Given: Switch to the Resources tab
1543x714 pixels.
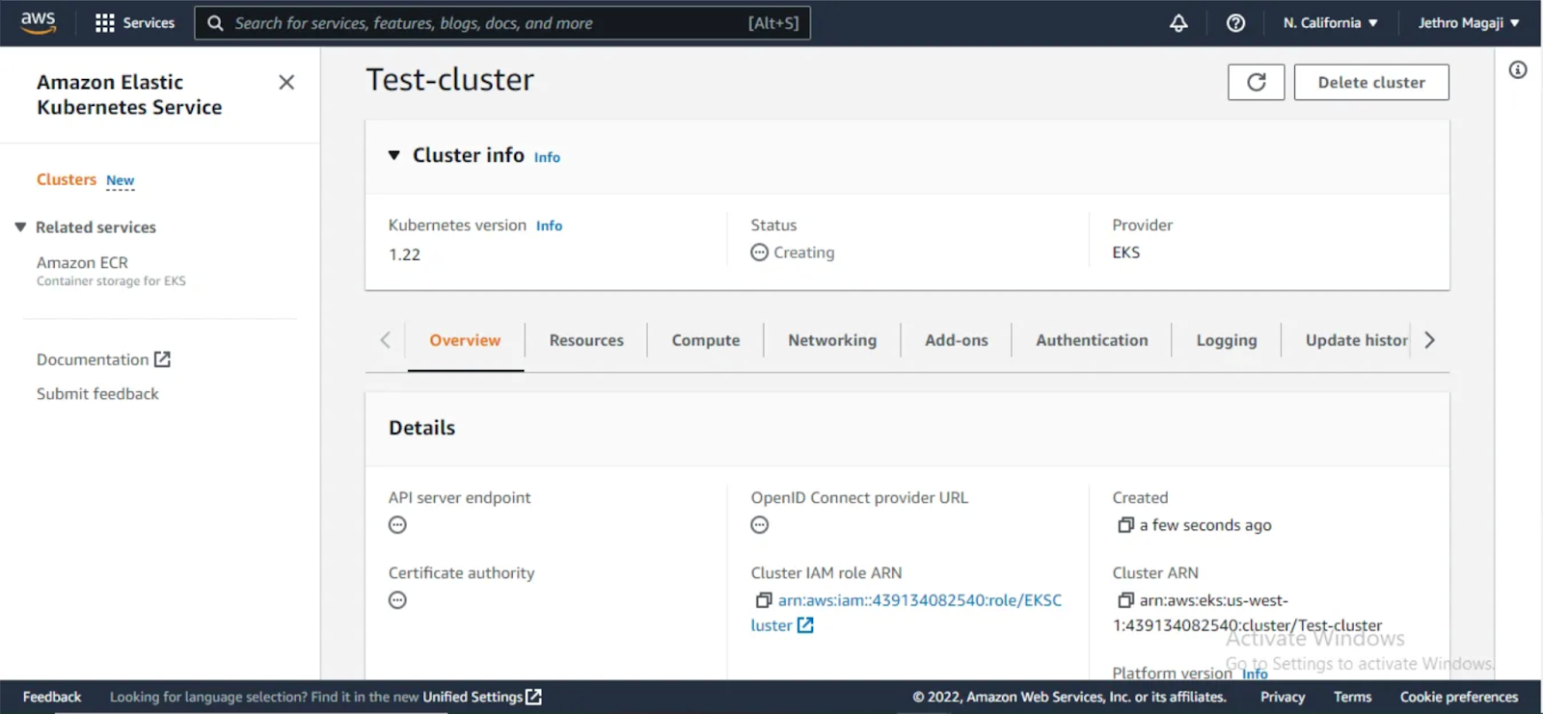Looking at the screenshot, I should click(x=586, y=340).
